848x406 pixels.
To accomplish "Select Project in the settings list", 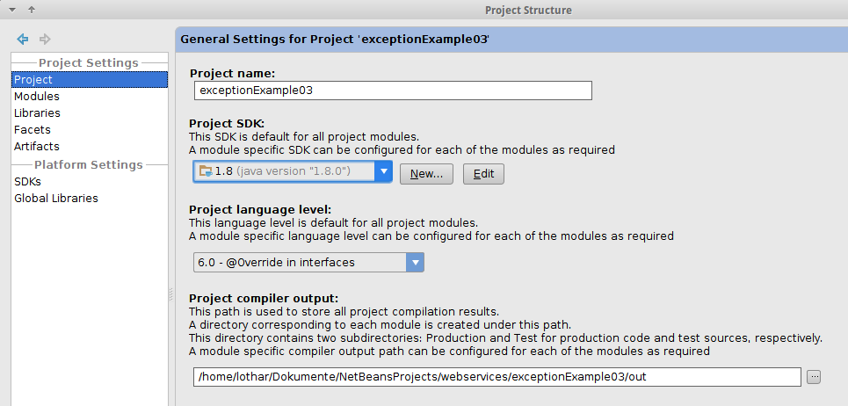I will pyautogui.click(x=33, y=80).
